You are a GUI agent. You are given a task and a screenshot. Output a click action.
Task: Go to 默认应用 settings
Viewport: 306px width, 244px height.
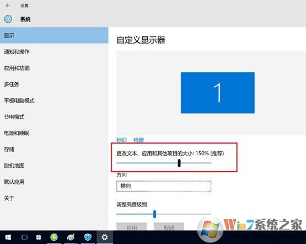(54, 182)
